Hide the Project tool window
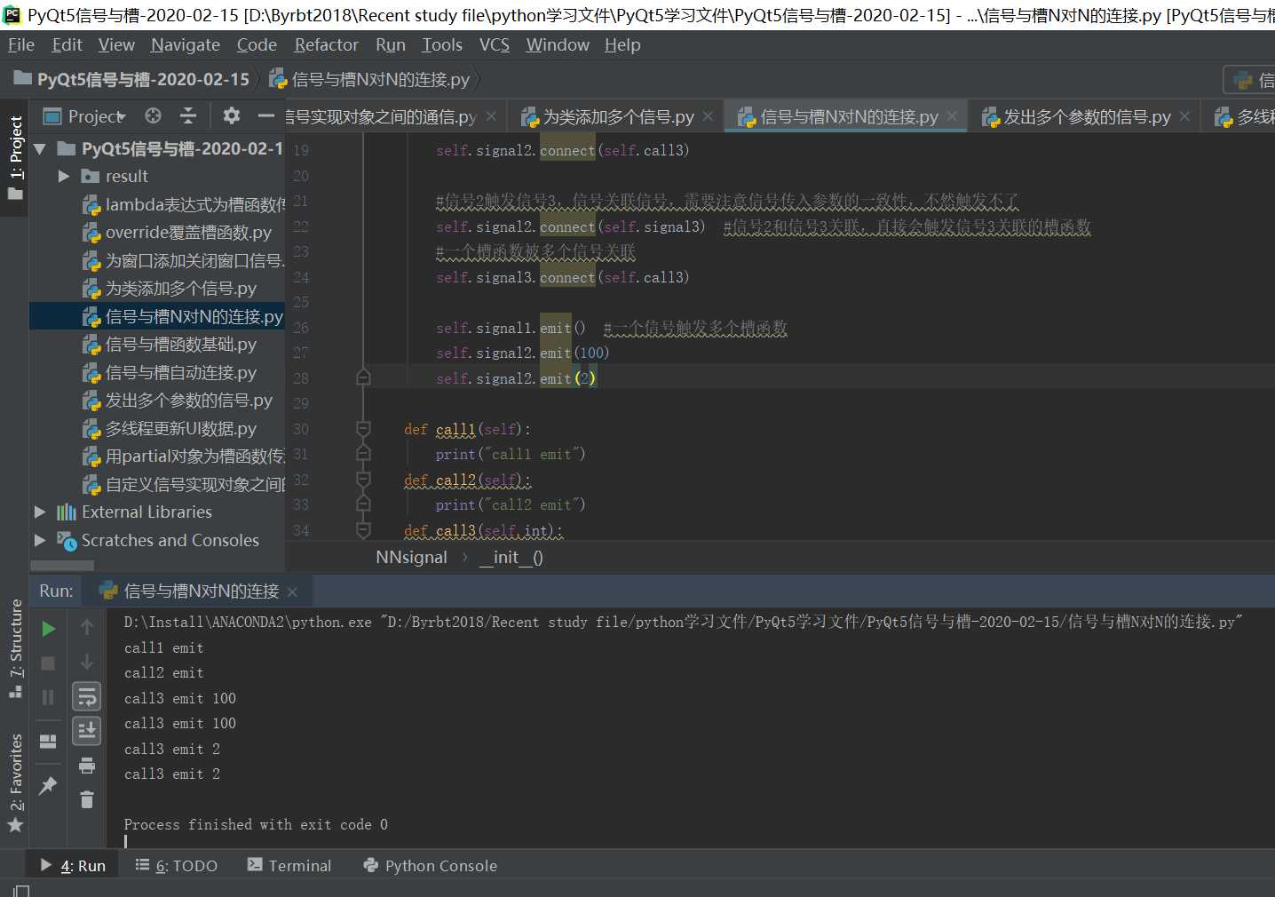 [x=266, y=115]
